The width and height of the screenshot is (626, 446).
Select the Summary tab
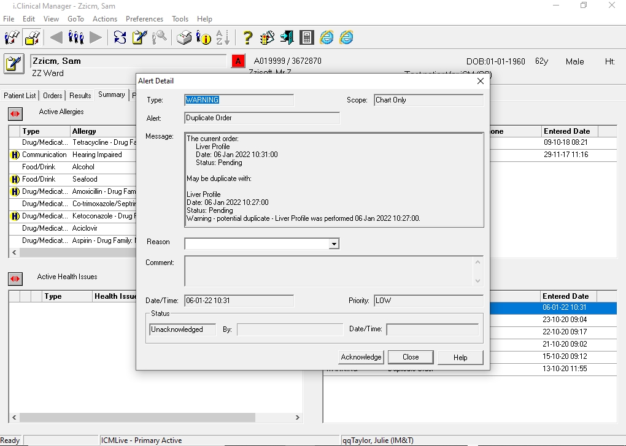click(111, 94)
